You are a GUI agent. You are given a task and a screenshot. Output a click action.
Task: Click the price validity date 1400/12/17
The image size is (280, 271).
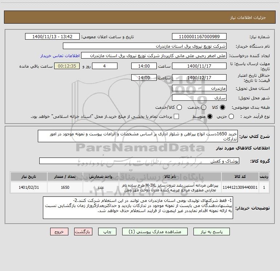pos(199,77)
